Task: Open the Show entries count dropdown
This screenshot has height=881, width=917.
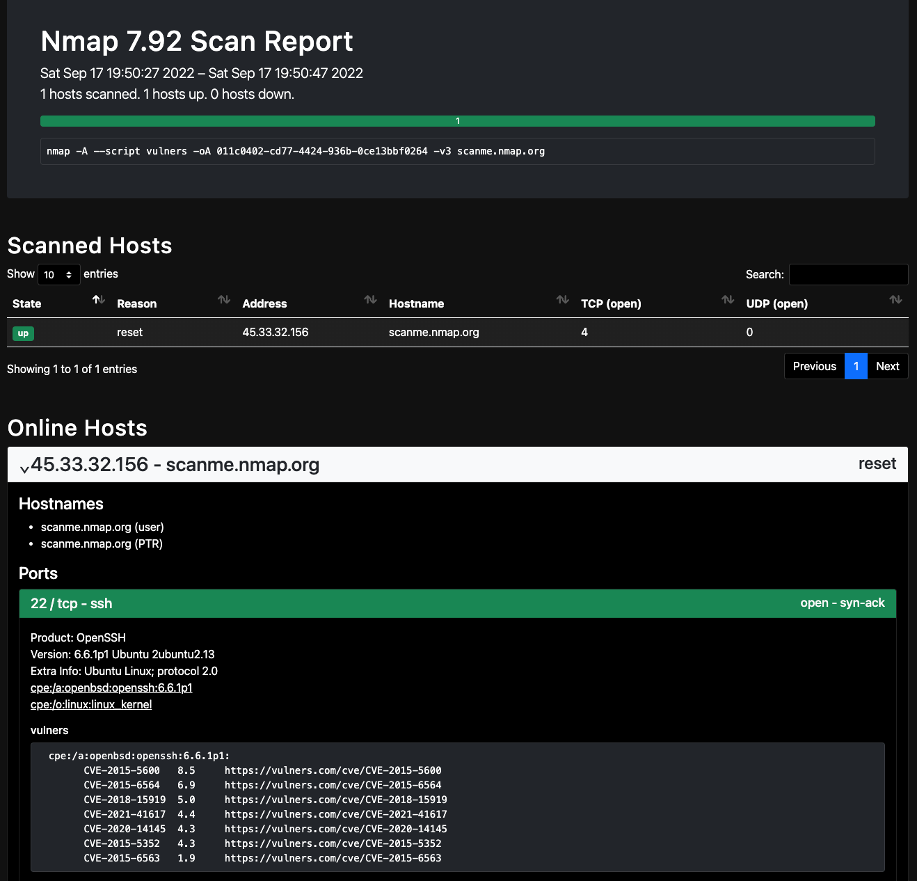Action: (59, 275)
